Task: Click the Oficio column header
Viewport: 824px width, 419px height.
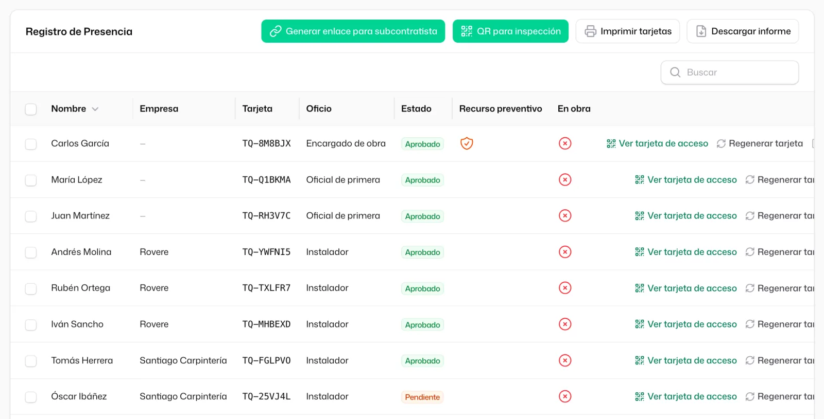Action: click(x=319, y=108)
